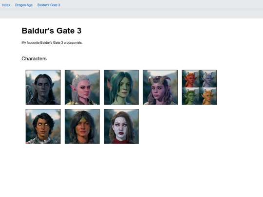The image size is (263, 197).
Task: Click the curved horns of the purple tiefling
Action: [x=159, y=80]
